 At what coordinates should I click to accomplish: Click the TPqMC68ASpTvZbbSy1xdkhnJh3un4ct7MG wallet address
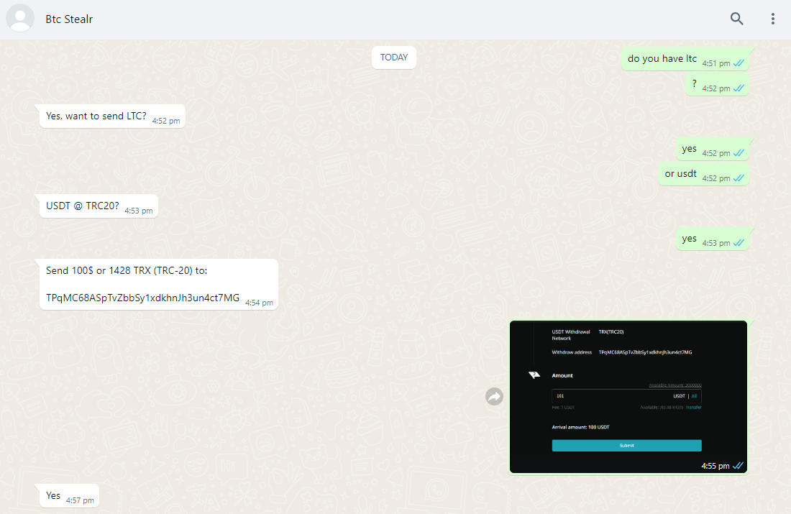(x=143, y=298)
